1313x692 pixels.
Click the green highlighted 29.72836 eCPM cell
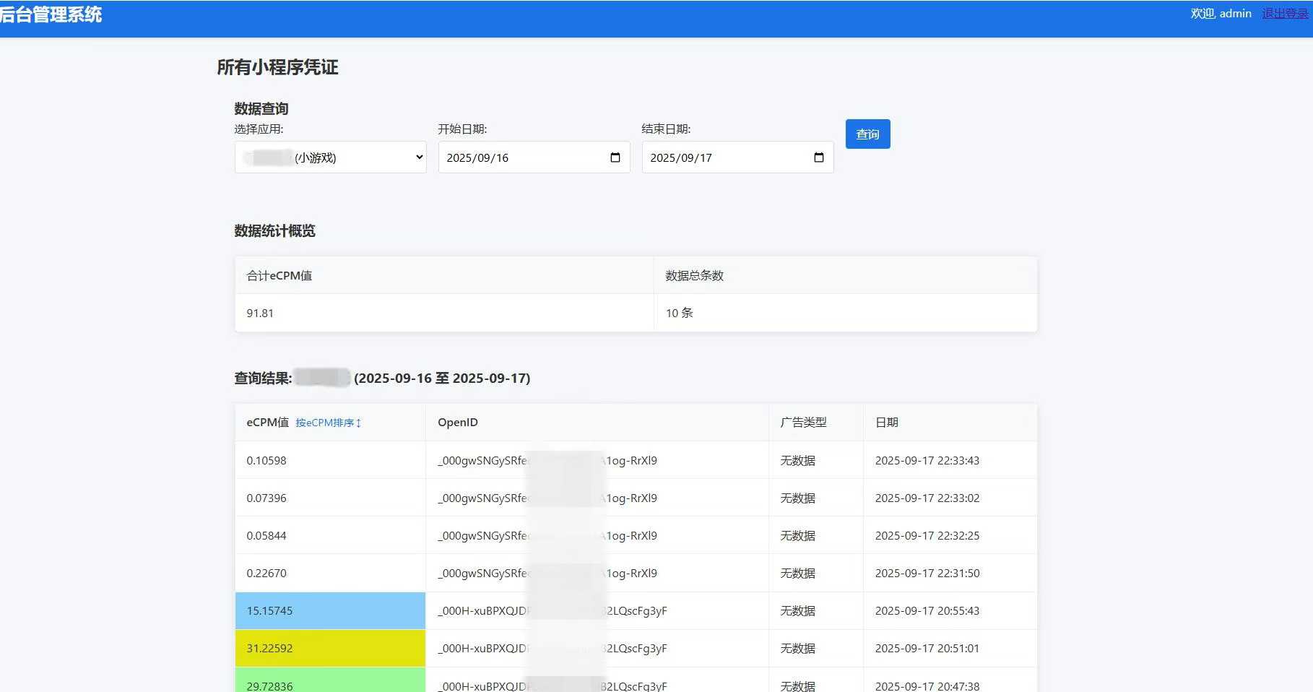pyautogui.click(x=330, y=683)
